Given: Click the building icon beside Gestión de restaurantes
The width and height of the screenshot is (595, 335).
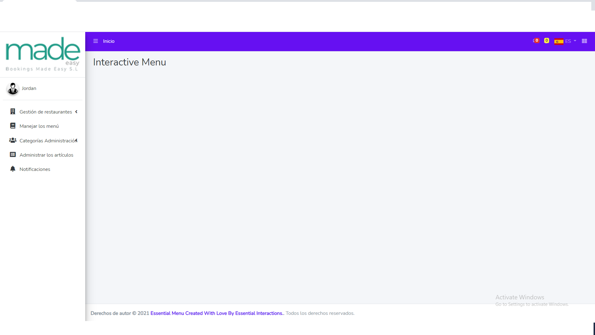Looking at the screenshot, I should (13, 111).
